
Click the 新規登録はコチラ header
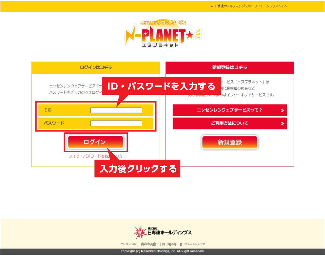click(230, 68)
